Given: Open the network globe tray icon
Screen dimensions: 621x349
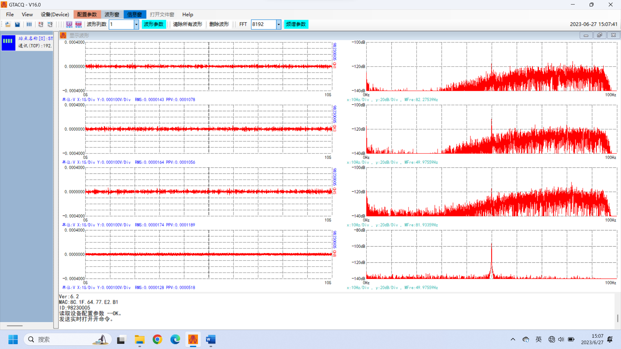Looking at the screenshot, I should click(x=552, y=339).
